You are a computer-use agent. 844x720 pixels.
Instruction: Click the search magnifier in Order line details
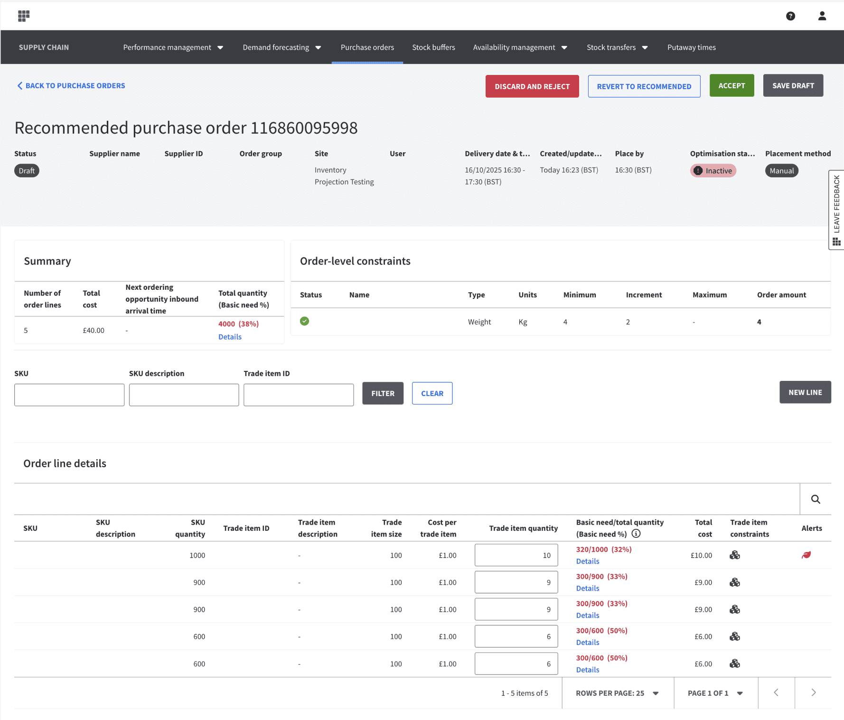[x=816, y=499]
